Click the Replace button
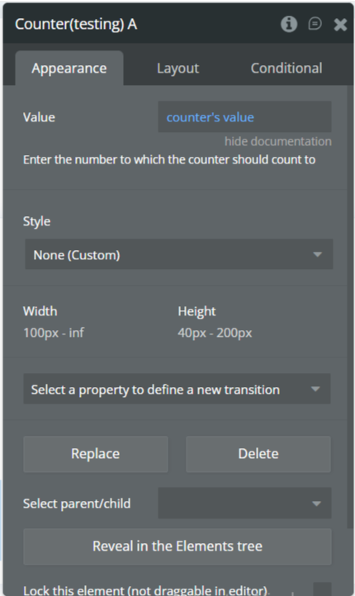This screenshot has width=355, height=596. point(96,454)
